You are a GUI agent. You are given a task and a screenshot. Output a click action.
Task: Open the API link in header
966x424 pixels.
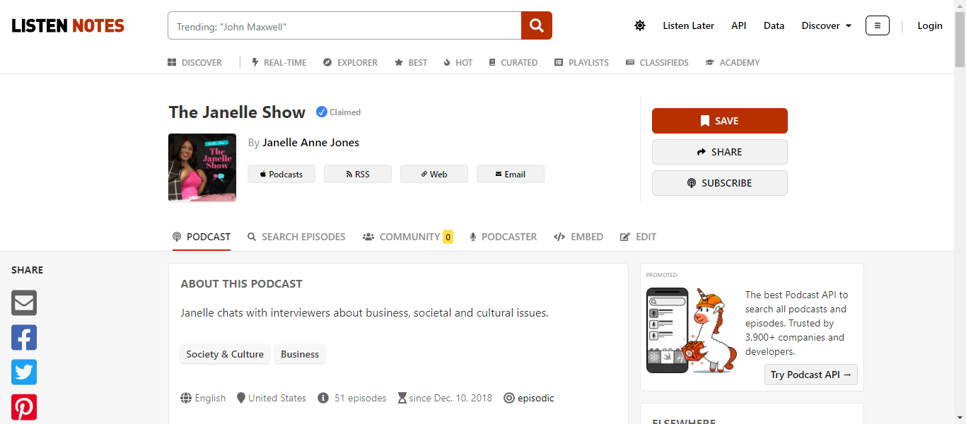click(x=739, y=25)
